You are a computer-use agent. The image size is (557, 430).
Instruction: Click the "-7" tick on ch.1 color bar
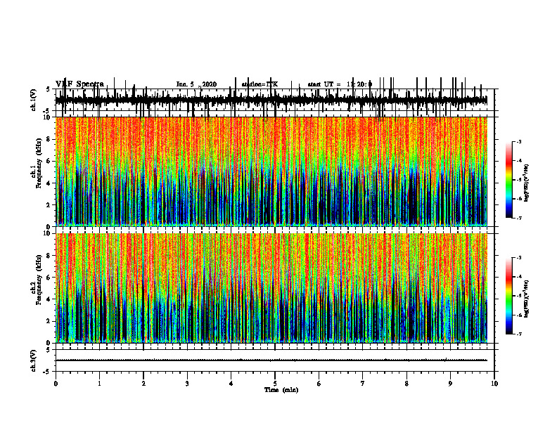(519, 218)
